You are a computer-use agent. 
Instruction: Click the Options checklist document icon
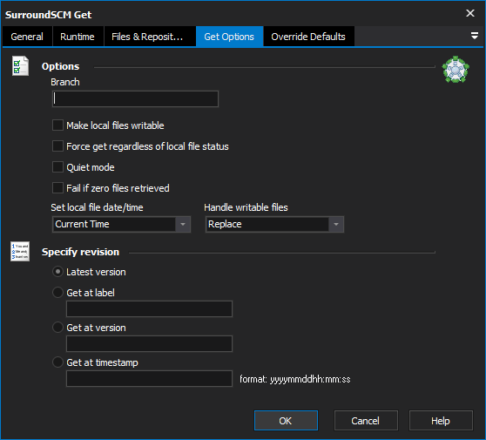(x=20, y=66)
